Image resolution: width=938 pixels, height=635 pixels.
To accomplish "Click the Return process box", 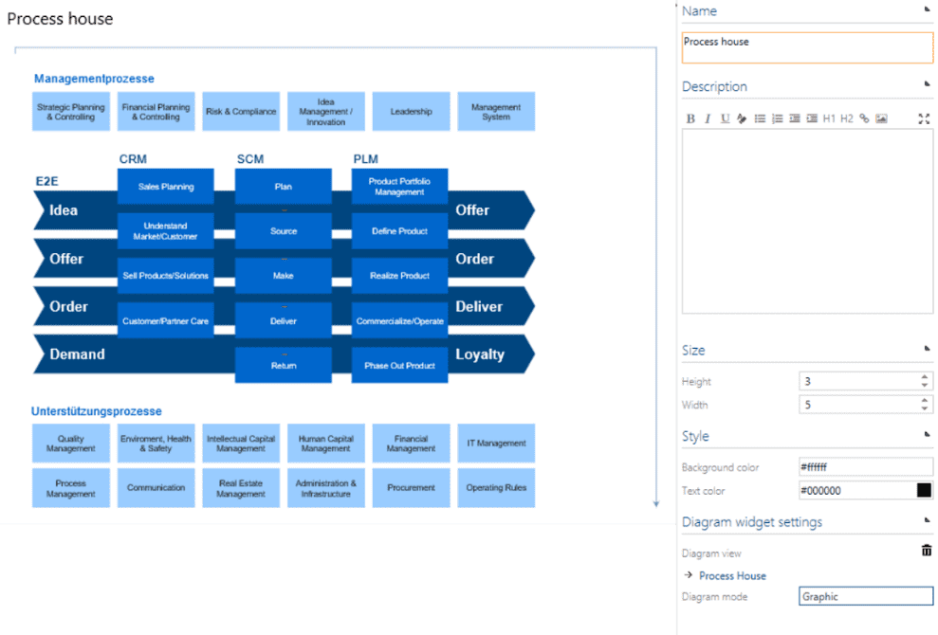I will pyautogui.click(x=283, y=365).
